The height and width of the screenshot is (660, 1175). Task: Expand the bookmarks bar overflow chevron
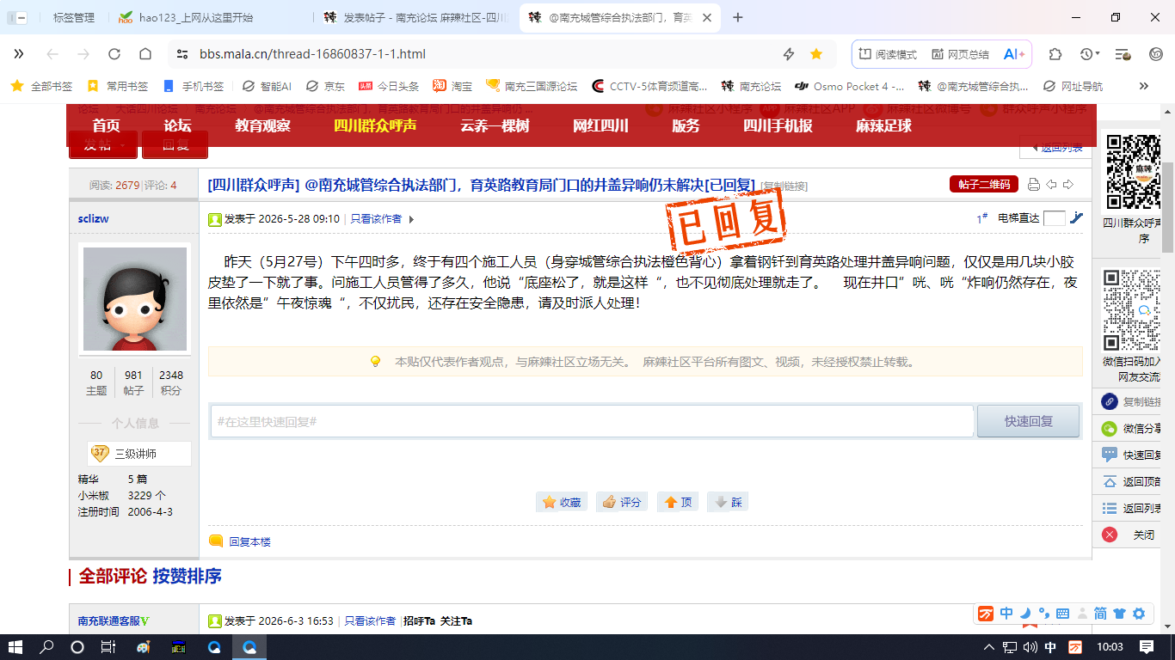1143,86
